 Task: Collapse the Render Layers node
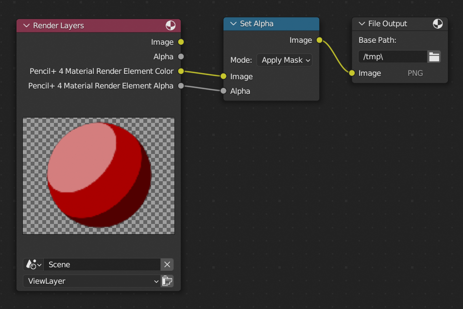[27, 26]
